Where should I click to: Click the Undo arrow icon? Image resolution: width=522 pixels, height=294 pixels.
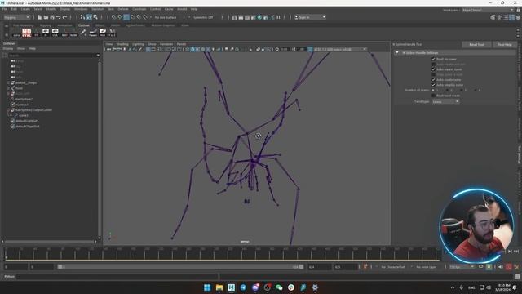[59, 17]
